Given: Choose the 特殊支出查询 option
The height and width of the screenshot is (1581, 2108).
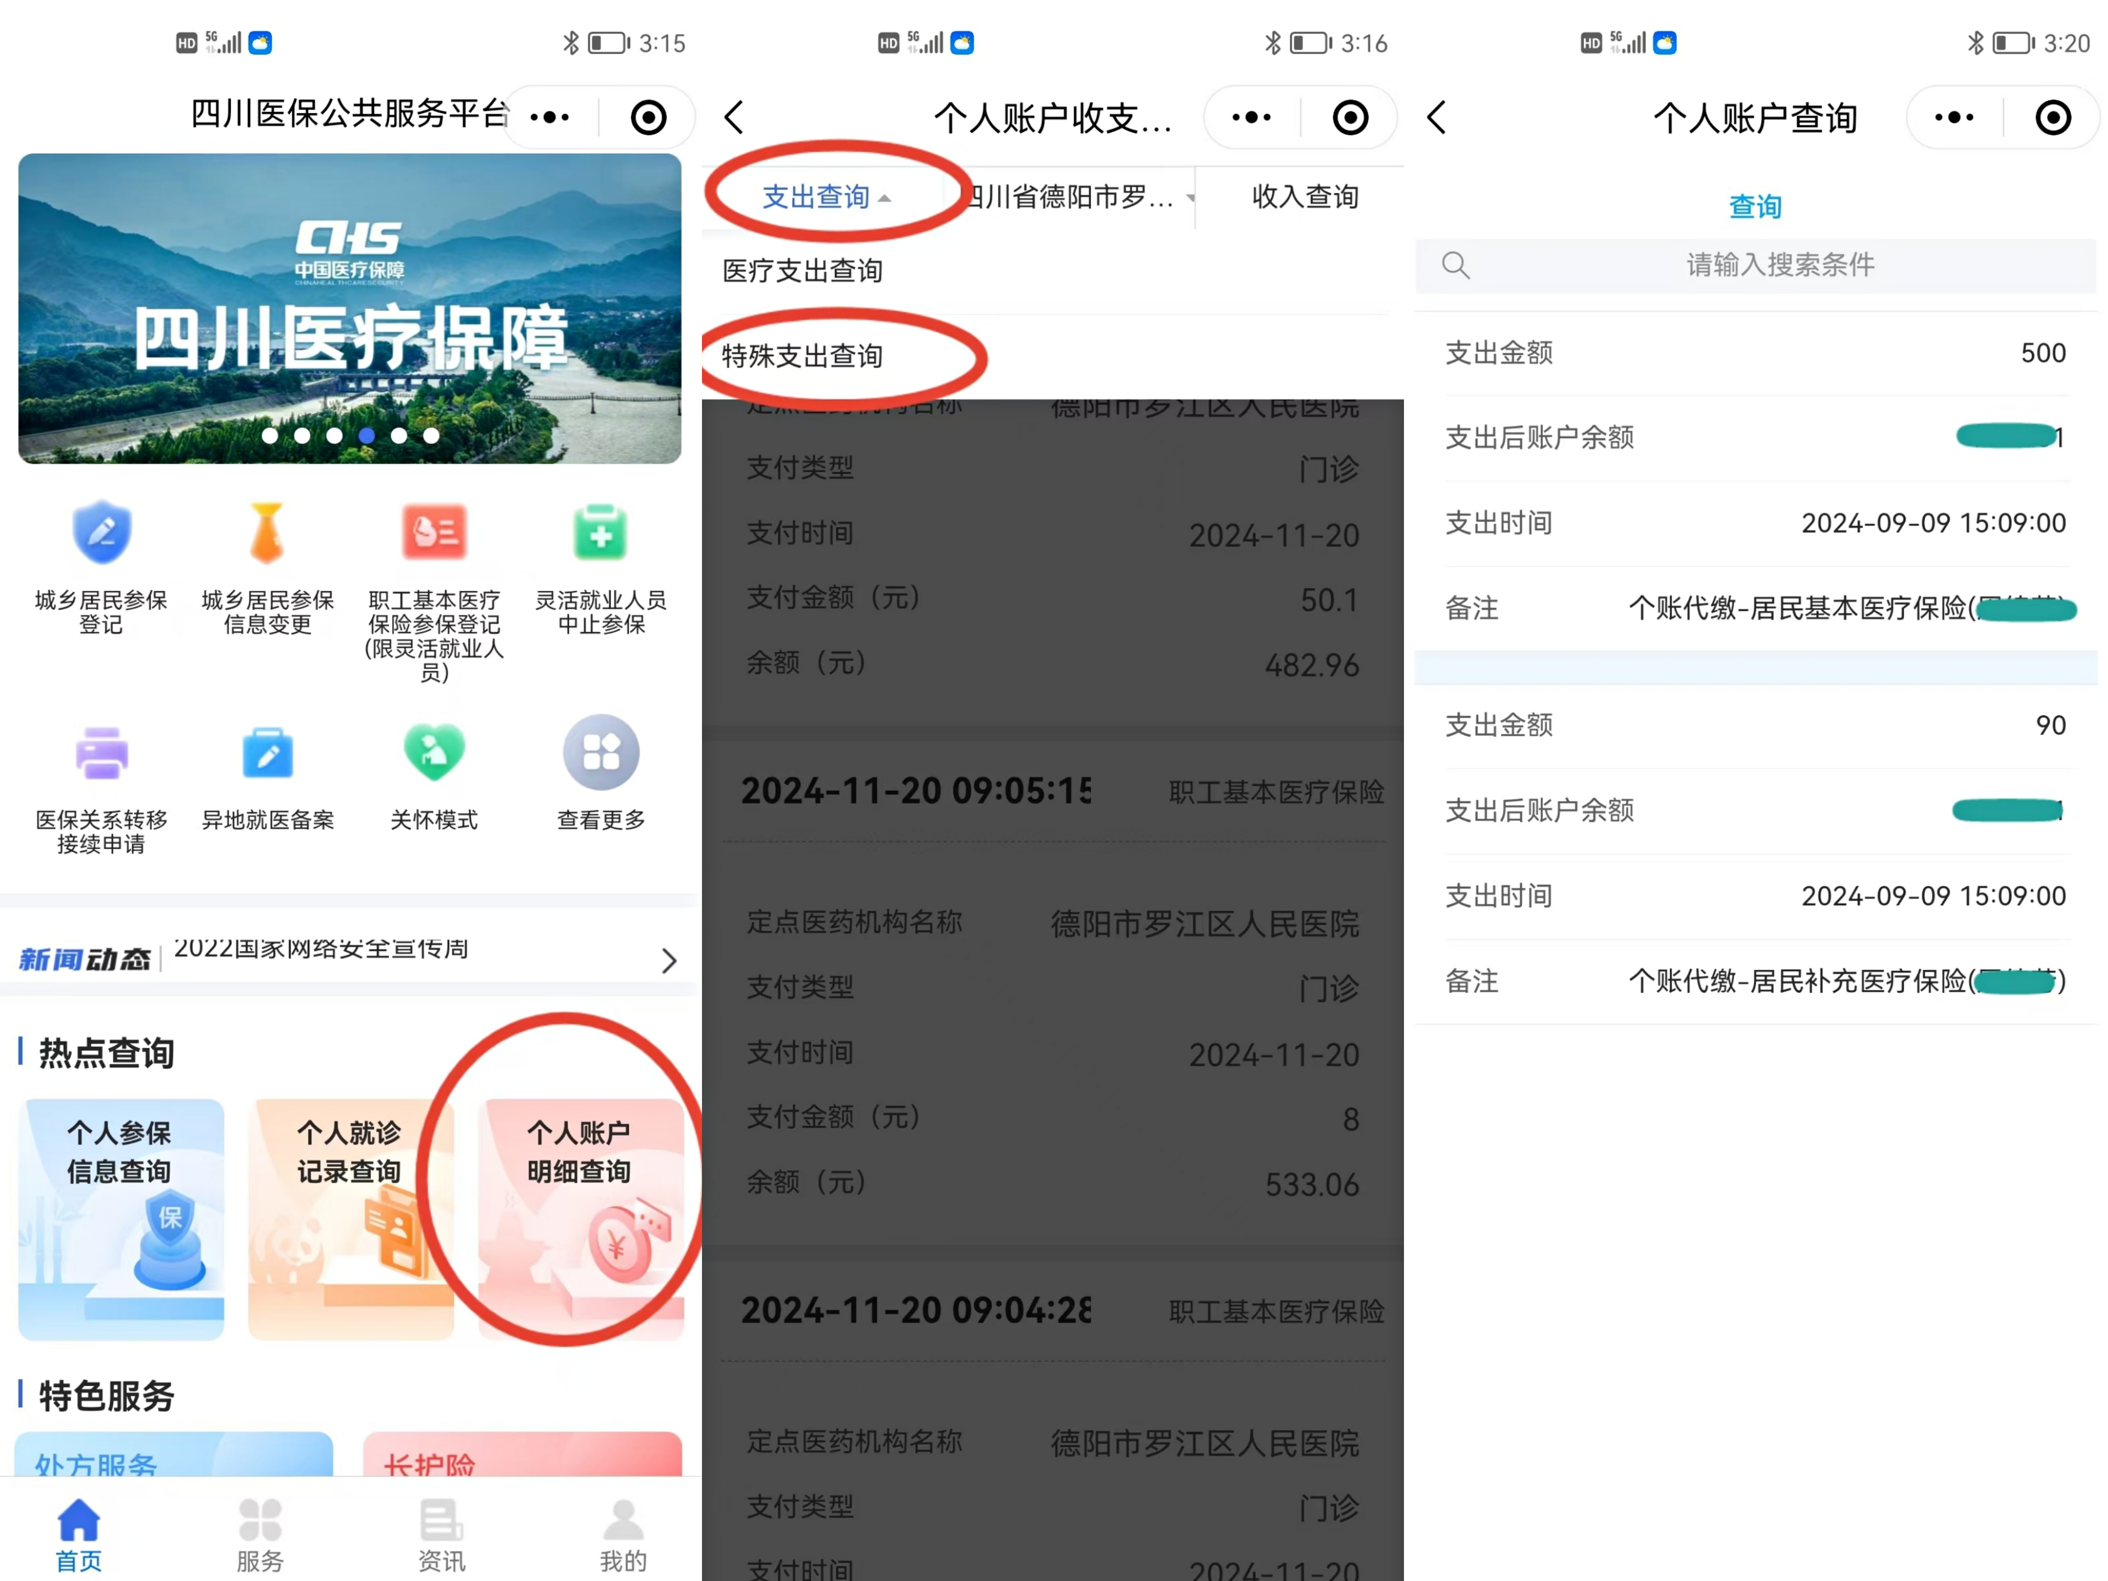Looking at the screenshot, I should click(x=803, y=355).
